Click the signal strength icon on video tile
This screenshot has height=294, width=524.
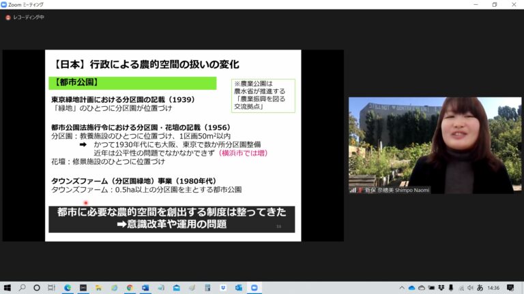(x=353, y=191)
